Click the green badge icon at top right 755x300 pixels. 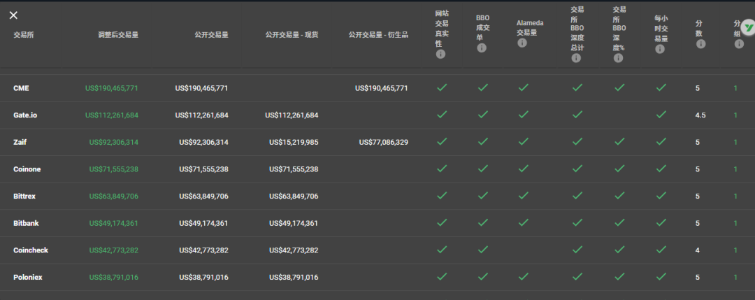click(x=747, y=28)
